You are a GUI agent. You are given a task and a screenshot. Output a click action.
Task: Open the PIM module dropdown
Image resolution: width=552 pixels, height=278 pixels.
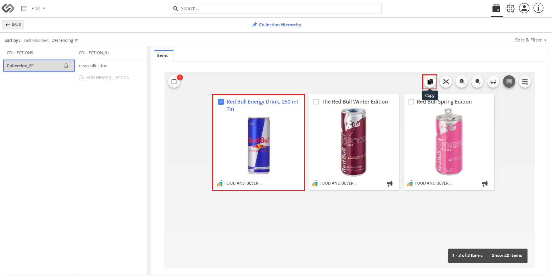(38, 8)
